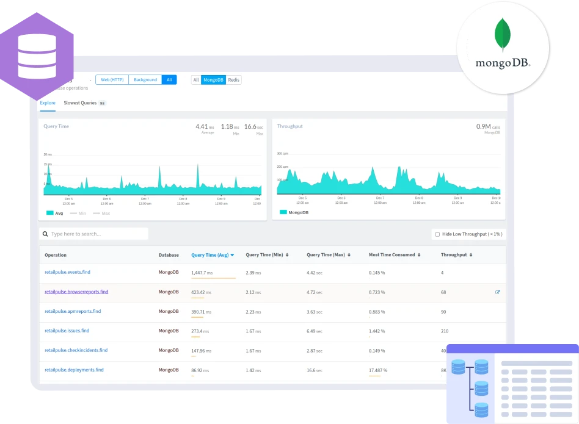This screenshot has width=579, height=424.
Task: Select the Redis database filter
Action: pos(234,80)
